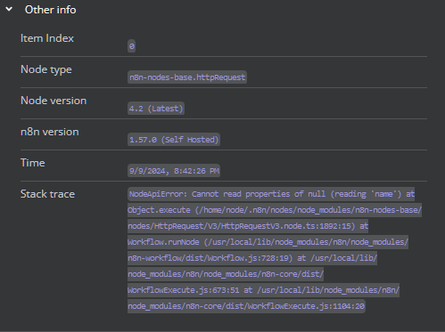Select the Item Index label
The height and width of the screenshot is (332, 445).
[x=47, y=38]
